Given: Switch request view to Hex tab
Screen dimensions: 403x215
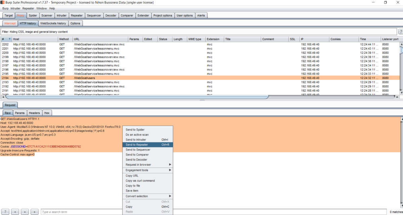Looking at the screenshot, I should (47, 113).
